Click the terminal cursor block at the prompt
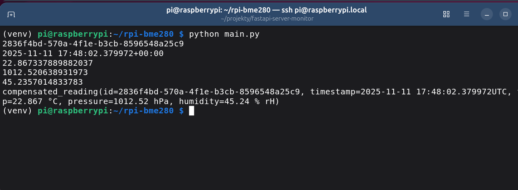 [x=191, y=111]
